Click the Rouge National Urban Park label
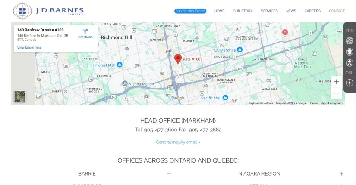 tap(302, 63)
